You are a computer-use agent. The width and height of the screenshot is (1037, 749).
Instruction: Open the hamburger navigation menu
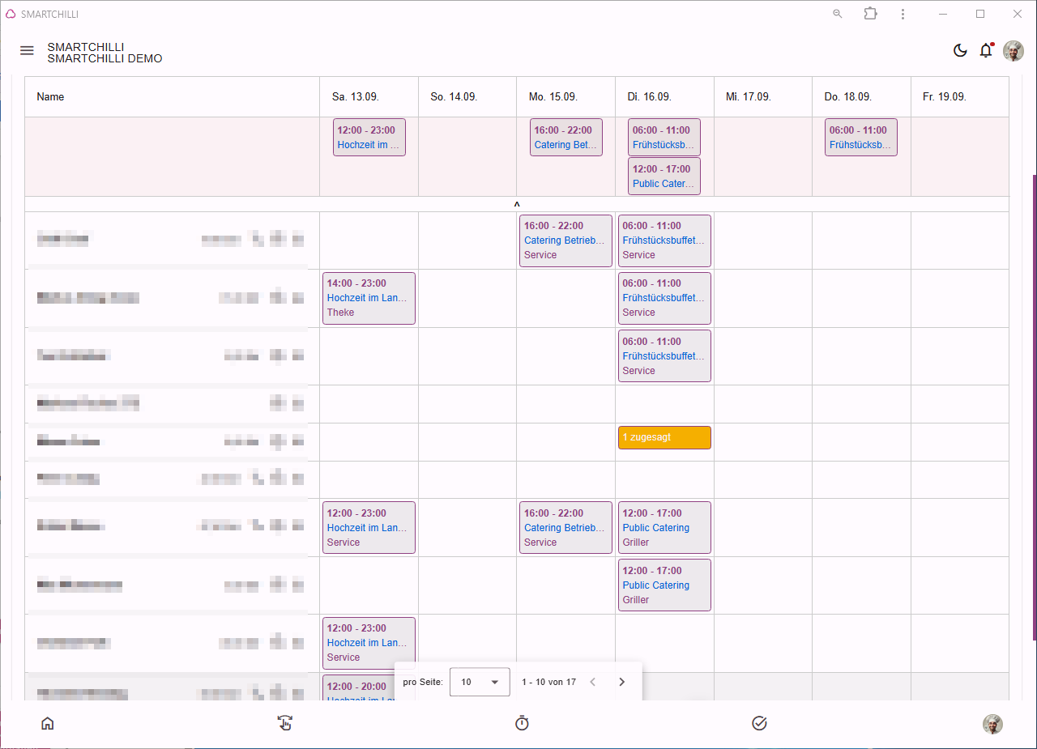pos(27,50)
